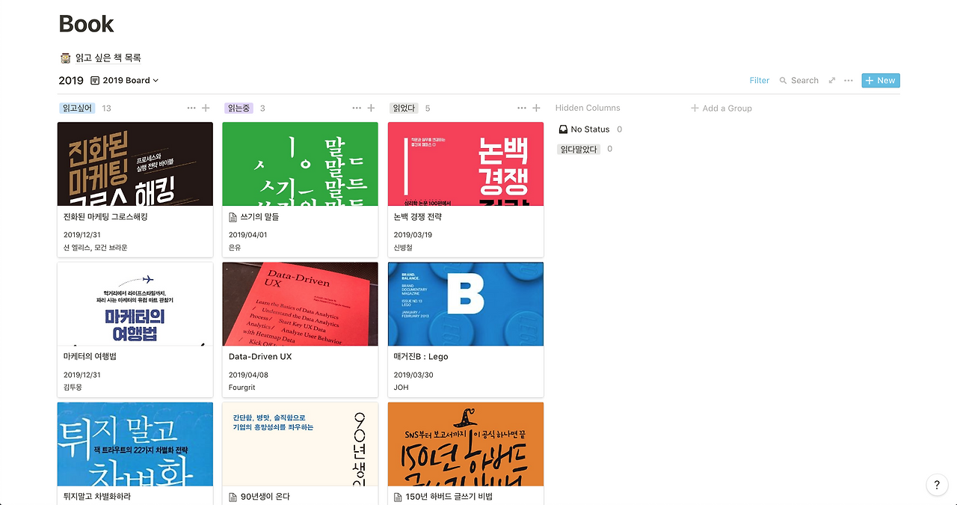957x505 pixels.
Task: Open the 논백 경쟁 전략 card cover
Action: tap(465, 164)
